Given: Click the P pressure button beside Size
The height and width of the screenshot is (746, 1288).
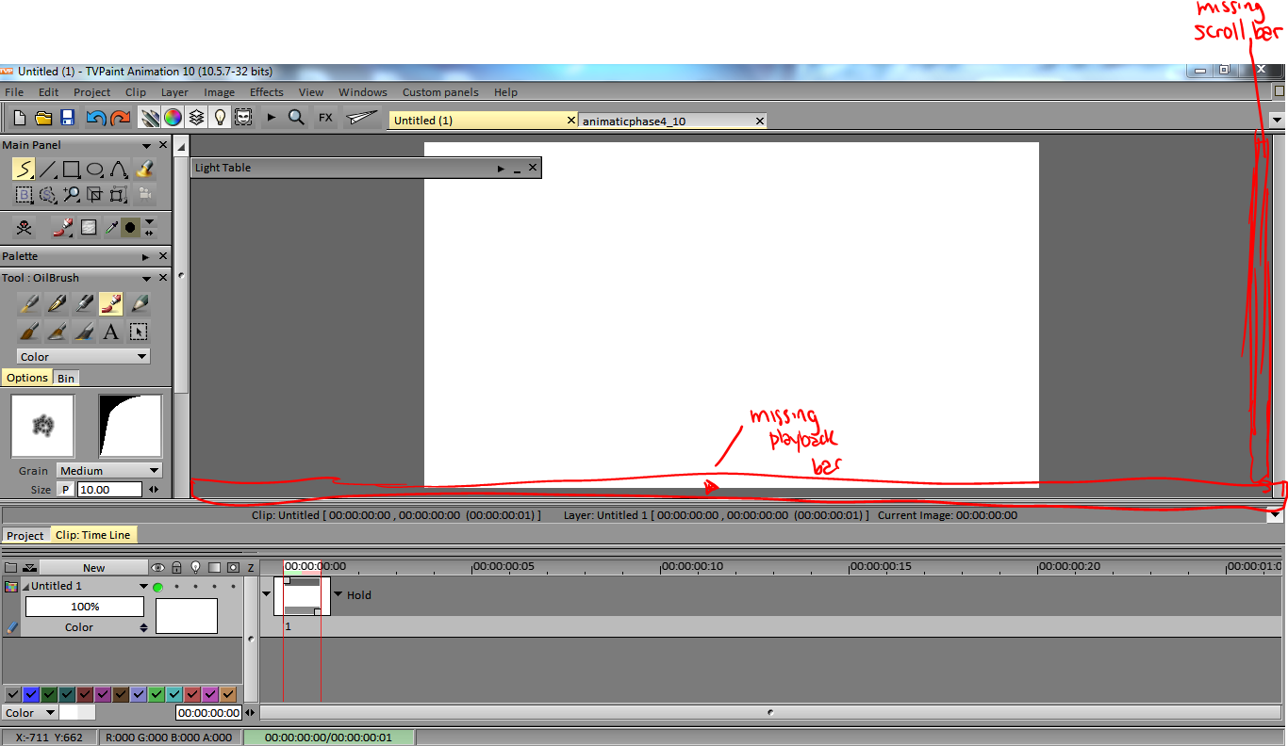Looking at the screenshot, I should click(65, 490).
